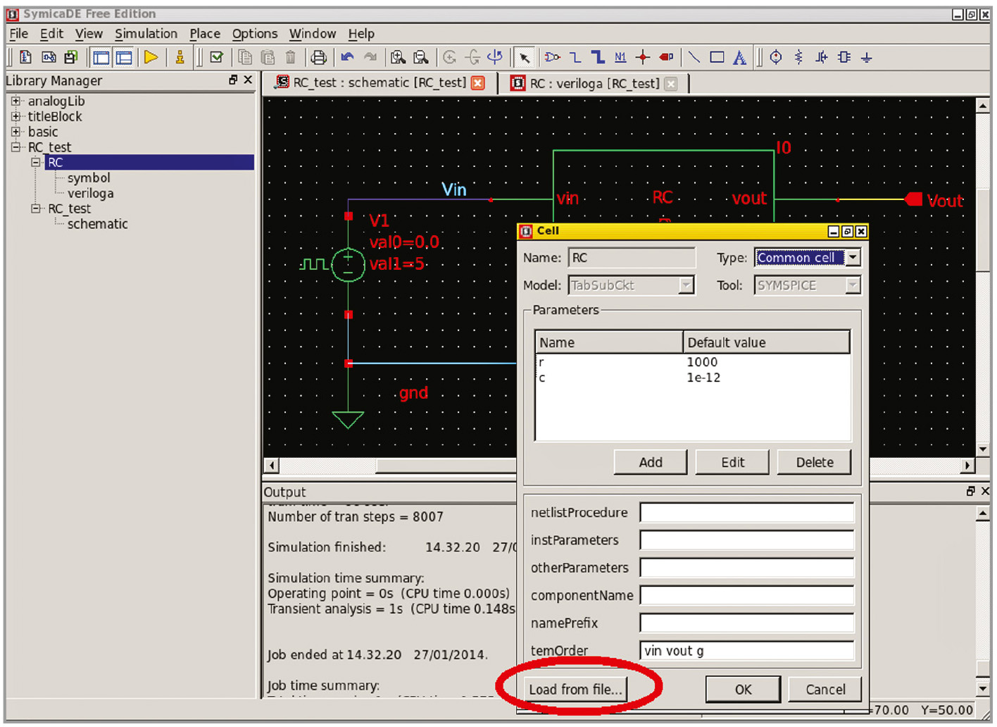Place a resistor component
This screenshot has height=727, width=997.
(798, 57)
